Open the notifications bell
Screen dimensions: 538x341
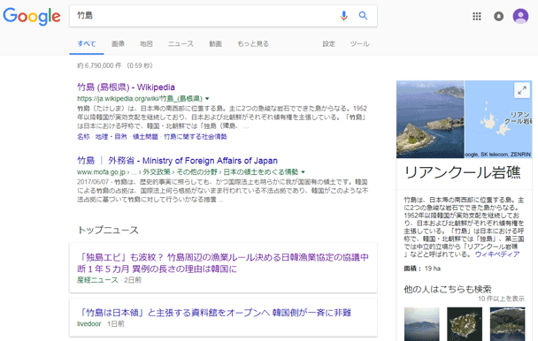click(498, 16)
